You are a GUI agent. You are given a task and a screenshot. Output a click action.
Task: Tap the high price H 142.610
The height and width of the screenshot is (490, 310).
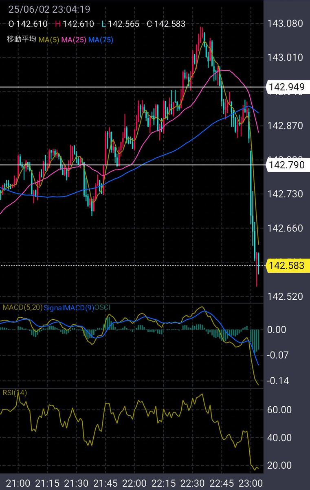click(75, 24)
